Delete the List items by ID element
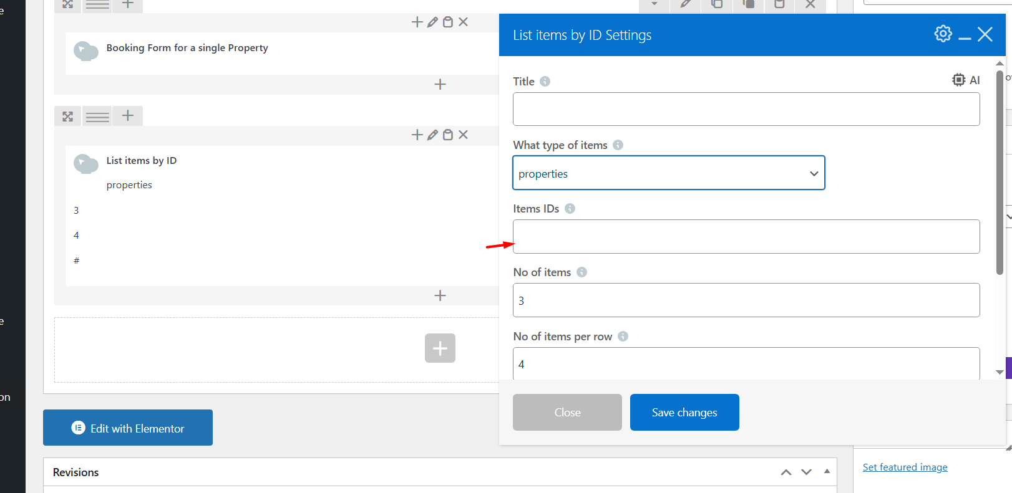The width and height of the screenshot is (1012, 493). tap(463, 135)
